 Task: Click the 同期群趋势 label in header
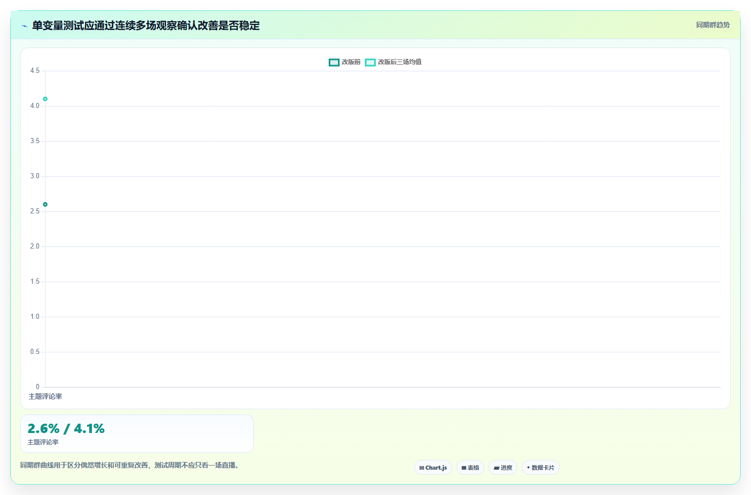pyautogui.click(x=713, y=25)
